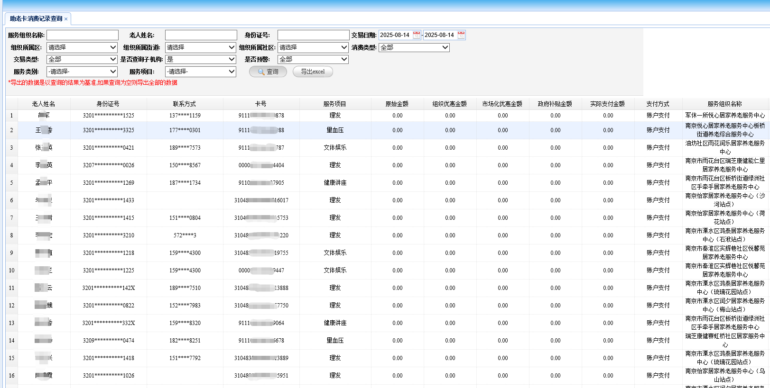This screenshot has width=770, height=388.
Task: Expand the 是否预警 dropdown
Action: (313, 59)
